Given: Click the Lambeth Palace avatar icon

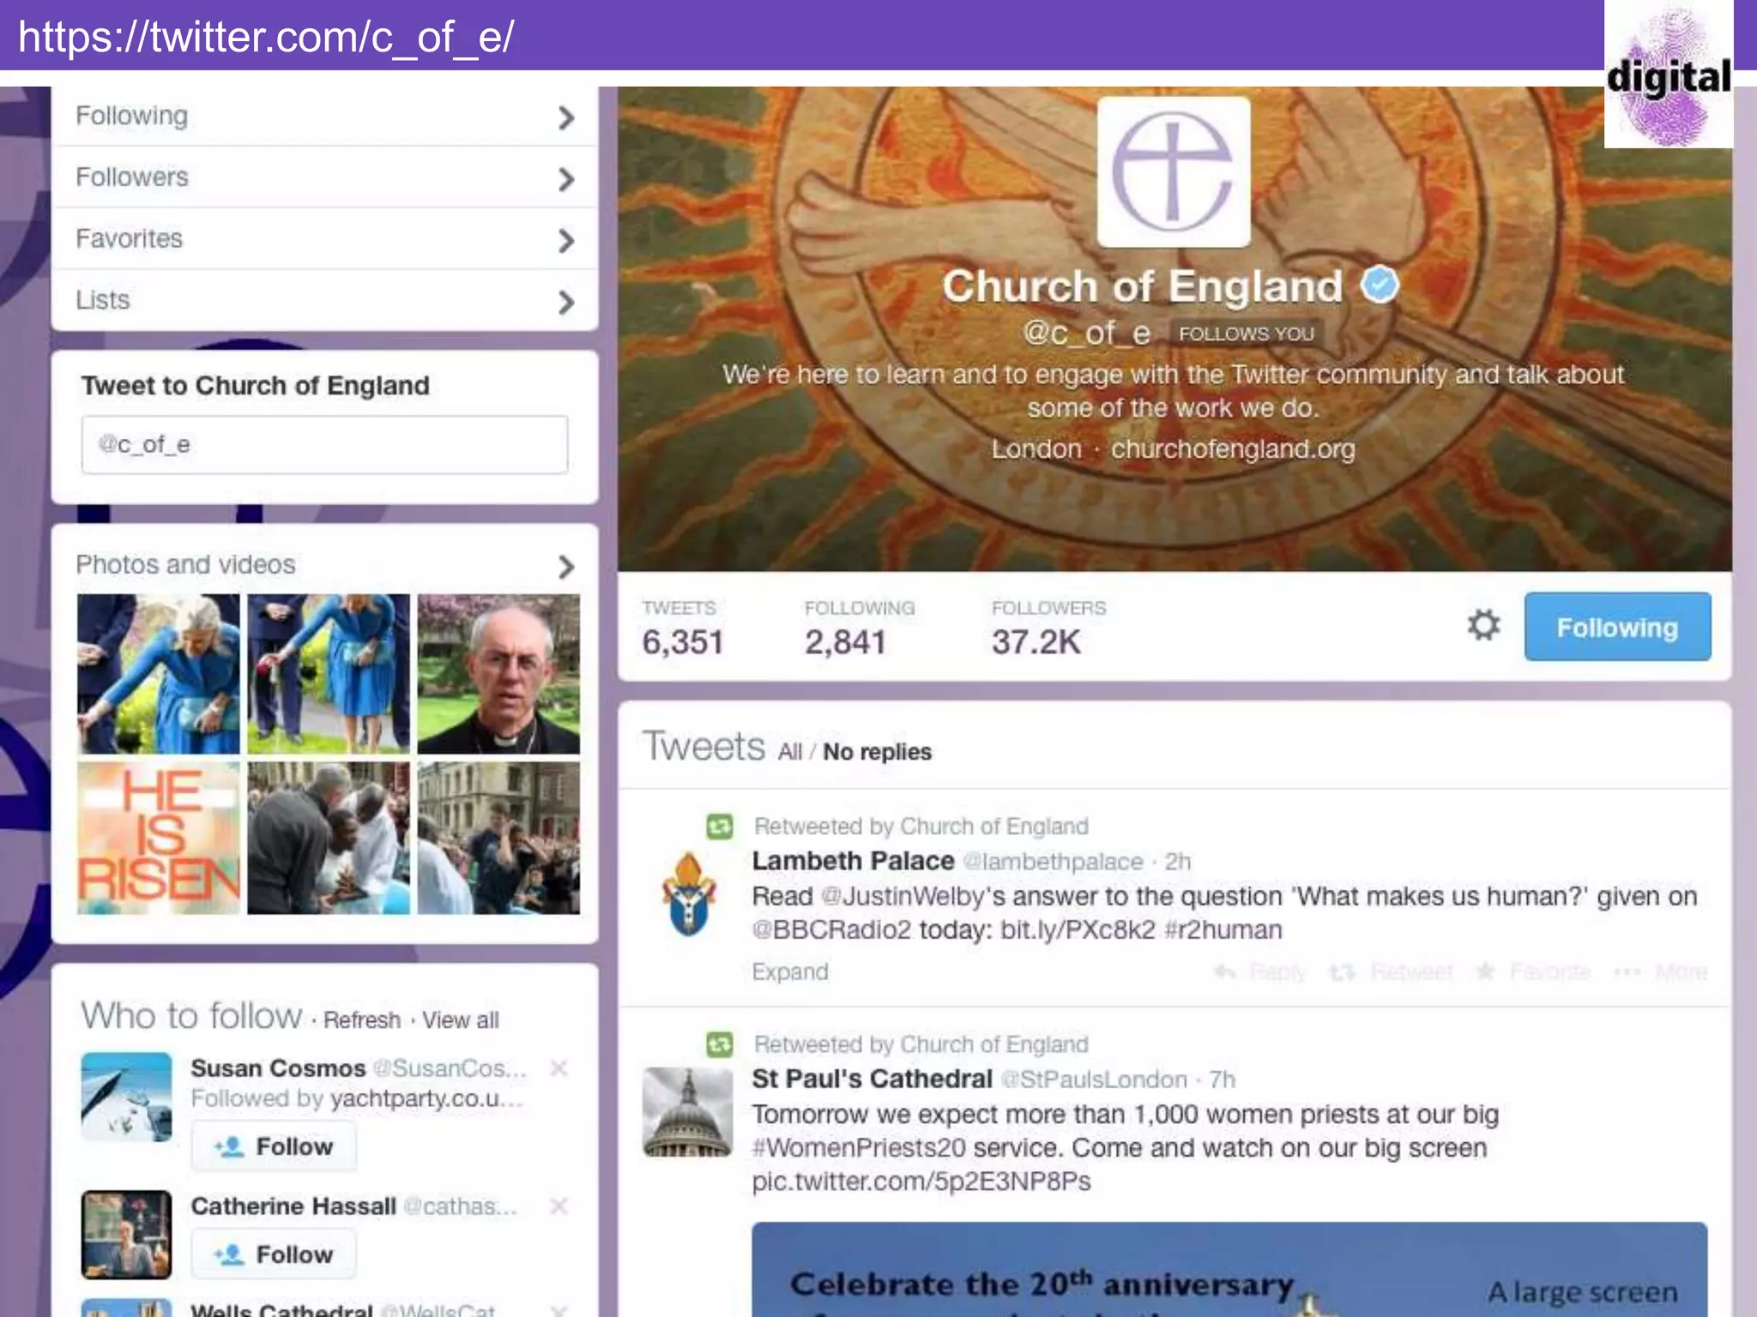Looking at the screenshot, I should pos(688,894).
